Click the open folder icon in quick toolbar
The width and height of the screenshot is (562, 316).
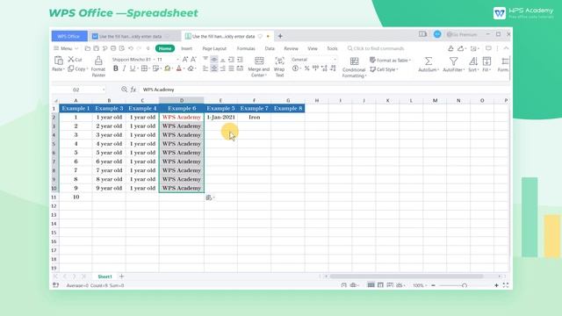(88, 48)
